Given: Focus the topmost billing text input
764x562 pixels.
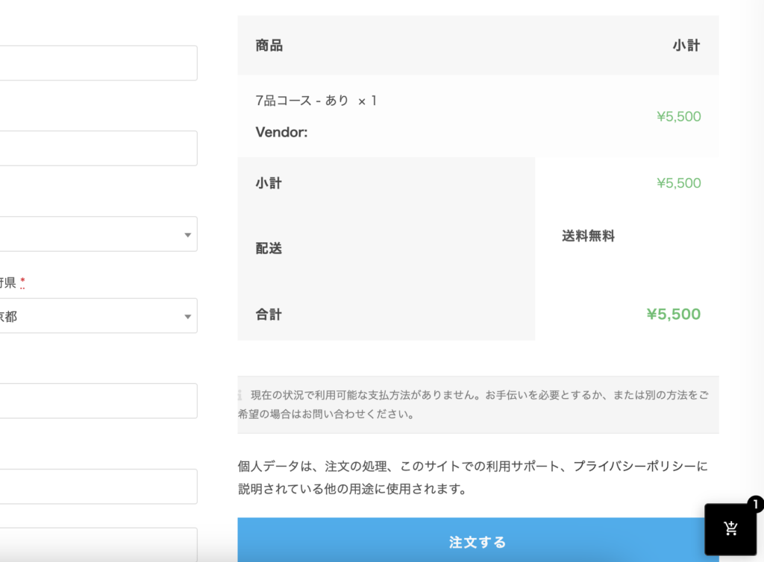Looking at the screenshot, I should pos(97,63).
